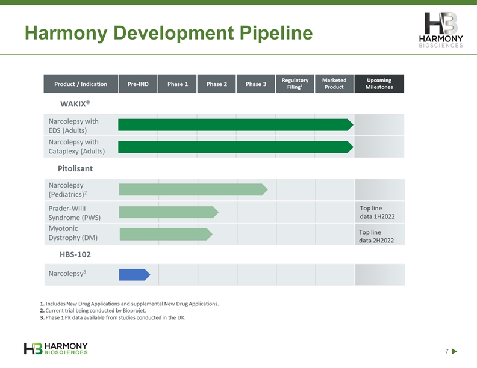Click the light green bar for Narcolepsy Pediatrics

tap(193, 189)
